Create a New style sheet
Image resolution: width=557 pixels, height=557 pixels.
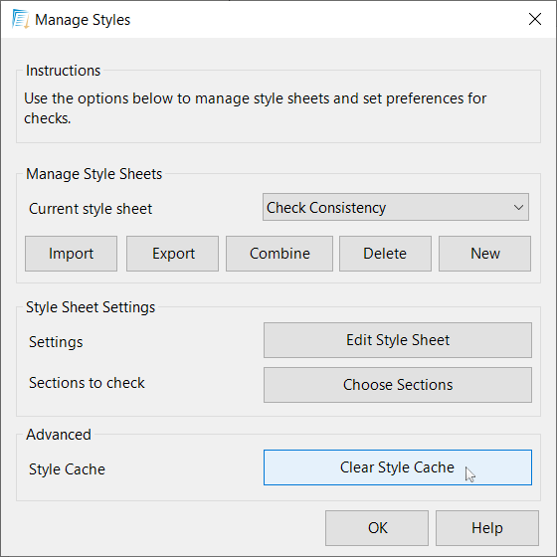(x=485, y=254)
